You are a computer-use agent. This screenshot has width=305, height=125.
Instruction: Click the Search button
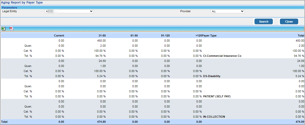[264, 22]
